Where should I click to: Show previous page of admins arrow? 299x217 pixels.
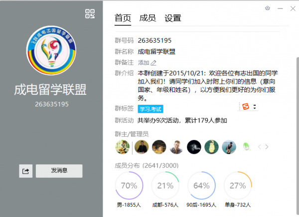259,147
